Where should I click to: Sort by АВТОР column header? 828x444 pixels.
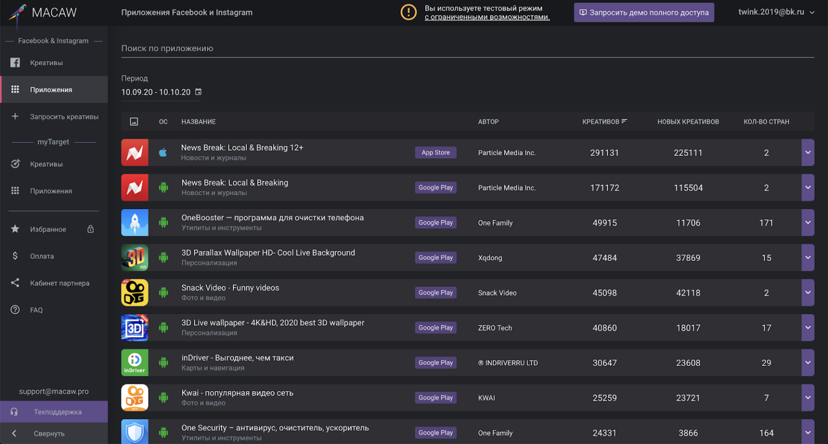pyautogui.click(x=488, y=122)
